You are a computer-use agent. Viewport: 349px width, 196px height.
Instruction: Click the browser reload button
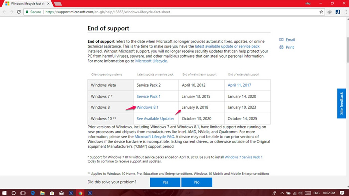(19, 12)
